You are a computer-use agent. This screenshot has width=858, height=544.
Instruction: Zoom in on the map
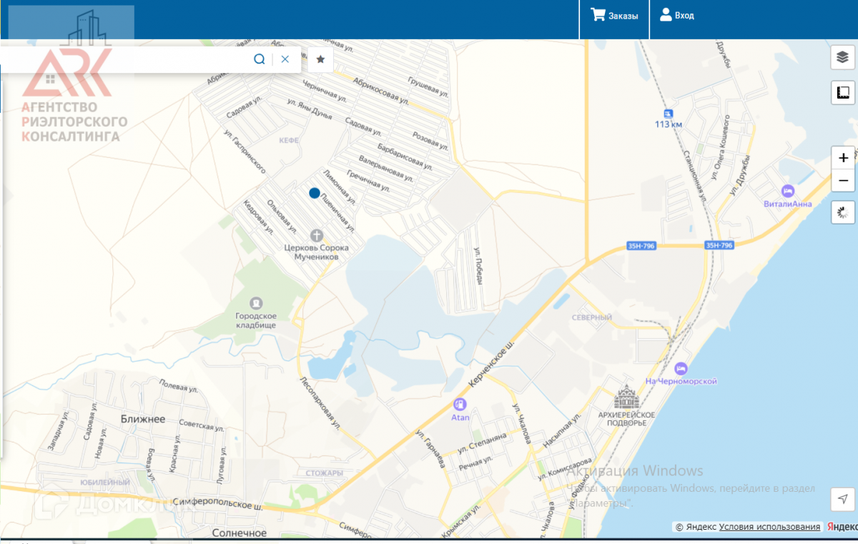843,158
